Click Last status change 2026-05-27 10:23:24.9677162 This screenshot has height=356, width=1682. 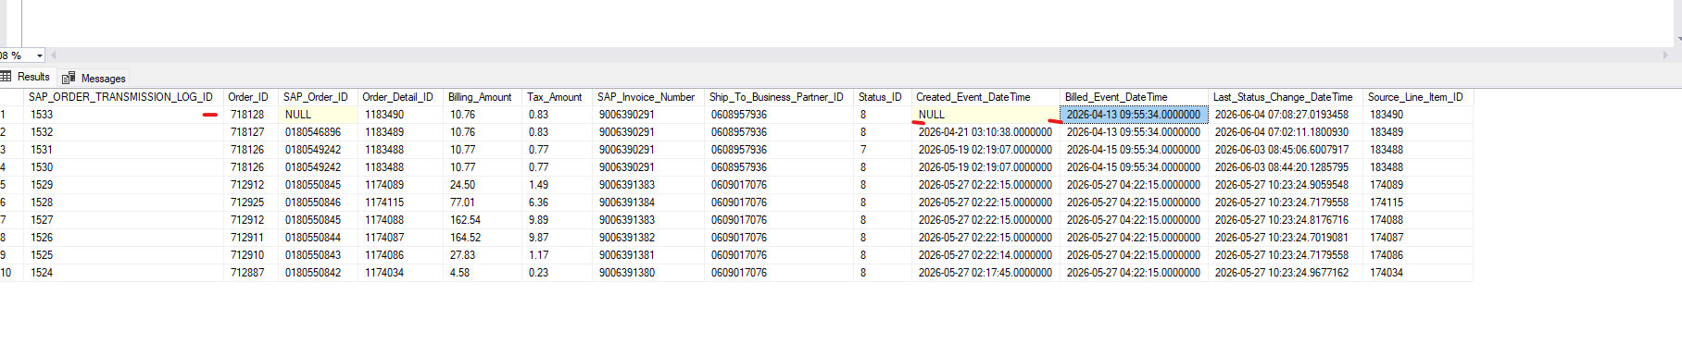[1286, 273]
